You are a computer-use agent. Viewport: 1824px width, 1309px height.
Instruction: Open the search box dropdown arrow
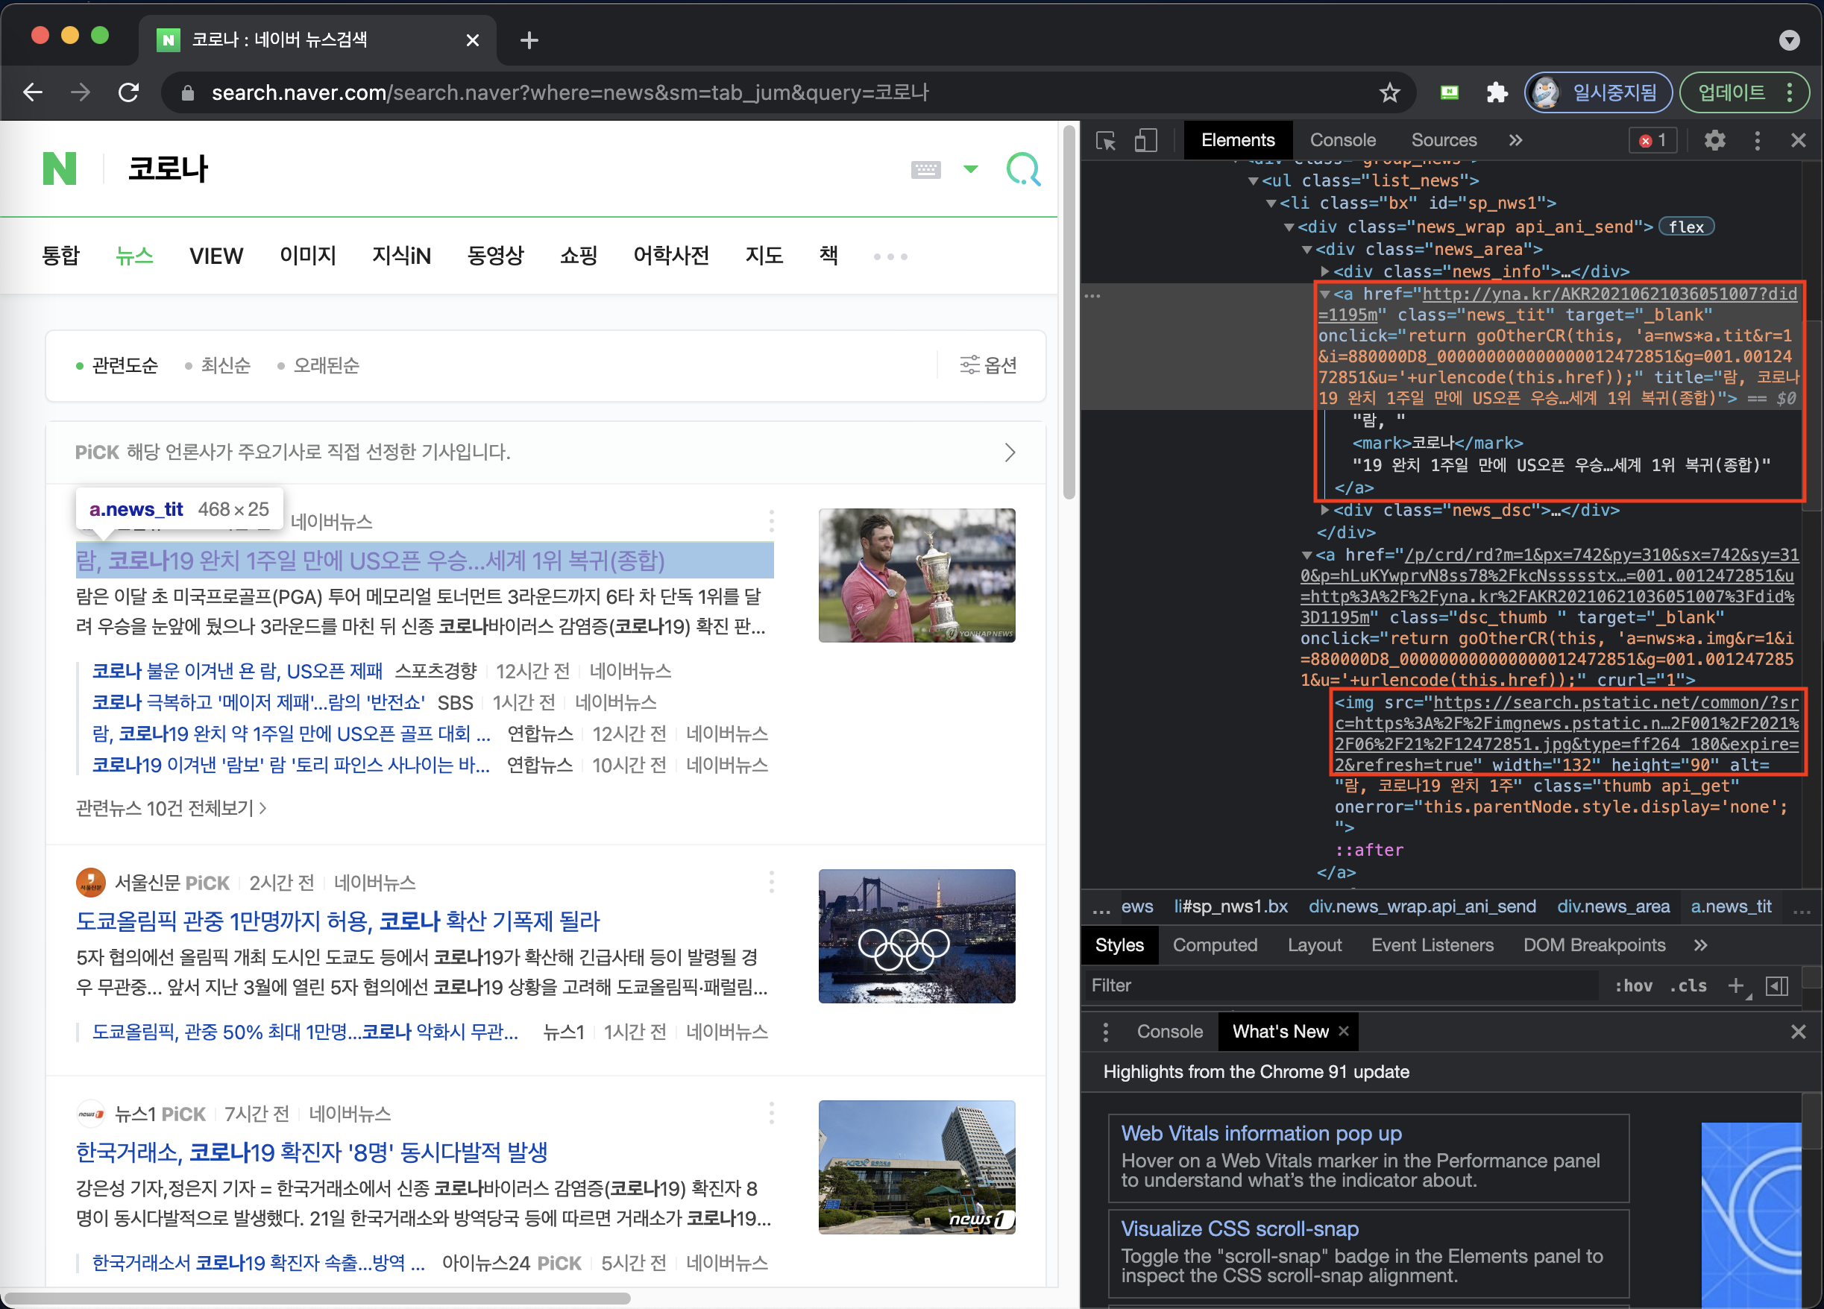(971, 170)
